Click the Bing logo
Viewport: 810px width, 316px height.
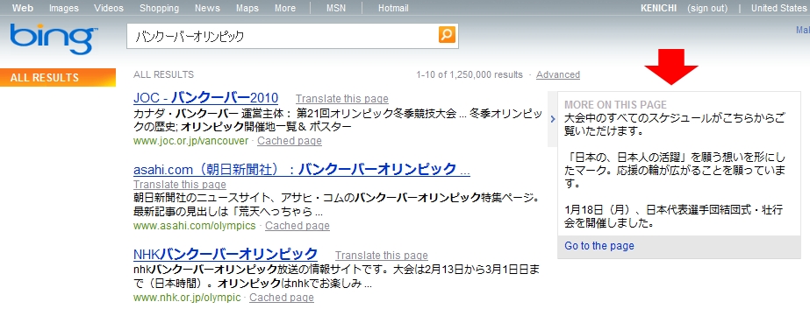(x=54, y=39)
